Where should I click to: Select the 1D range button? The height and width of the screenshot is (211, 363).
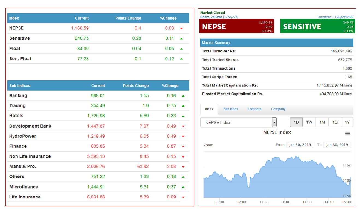coord(296,122)
